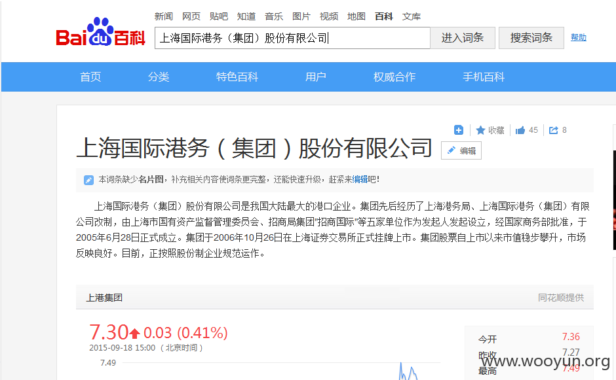Click the change value 0.03 (0.41%)

(185, 333)
